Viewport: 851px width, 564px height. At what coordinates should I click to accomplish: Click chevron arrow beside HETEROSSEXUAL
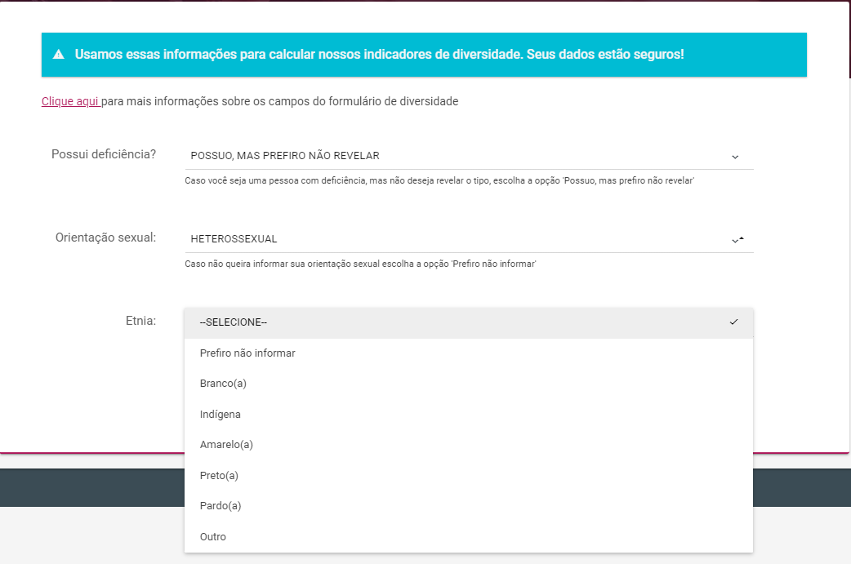click(x=737, y=240)
